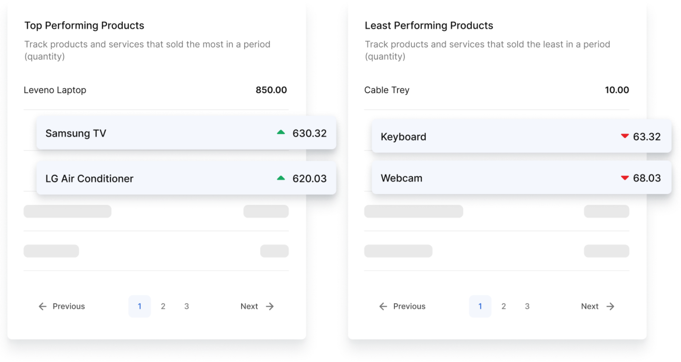Image resolution: width=681 pixels, height=362 pixels.
Task: Click the Leveno Laptop row
Action: coord(155,90)
